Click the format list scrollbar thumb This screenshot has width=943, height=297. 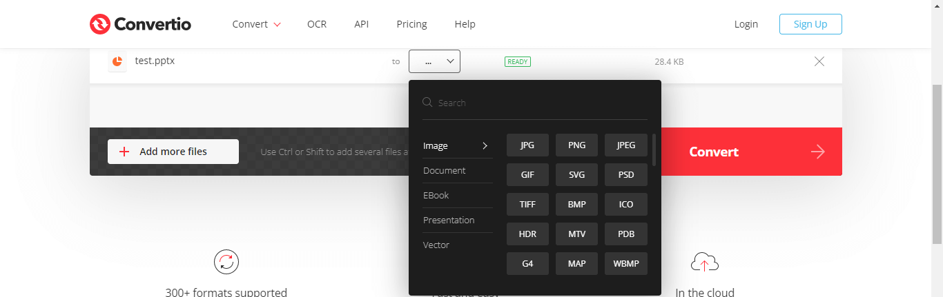tap(654, 150)
